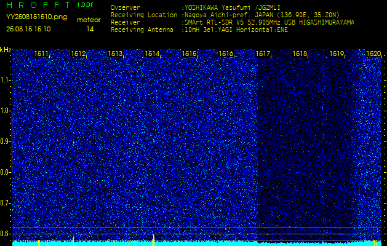
Task: Click tall yellow echo spike below 1514
Action: point(154,240)
